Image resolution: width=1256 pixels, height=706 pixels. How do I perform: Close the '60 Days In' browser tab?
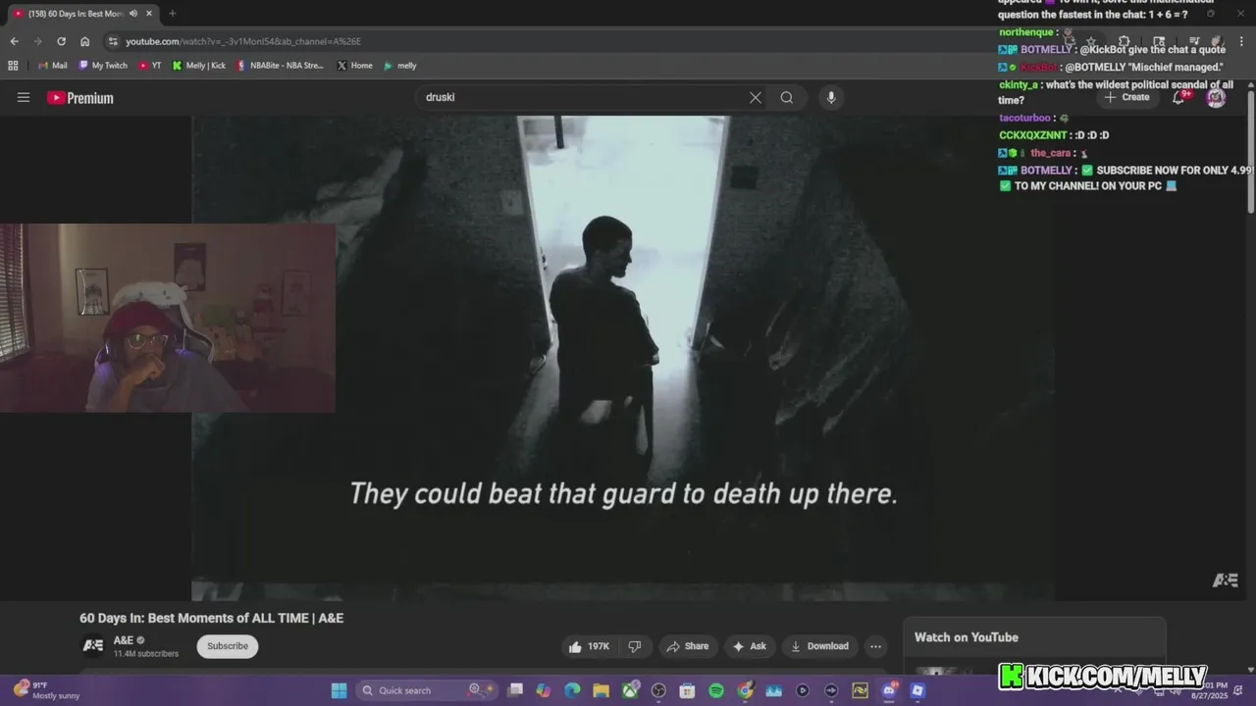tap(149, 13)
